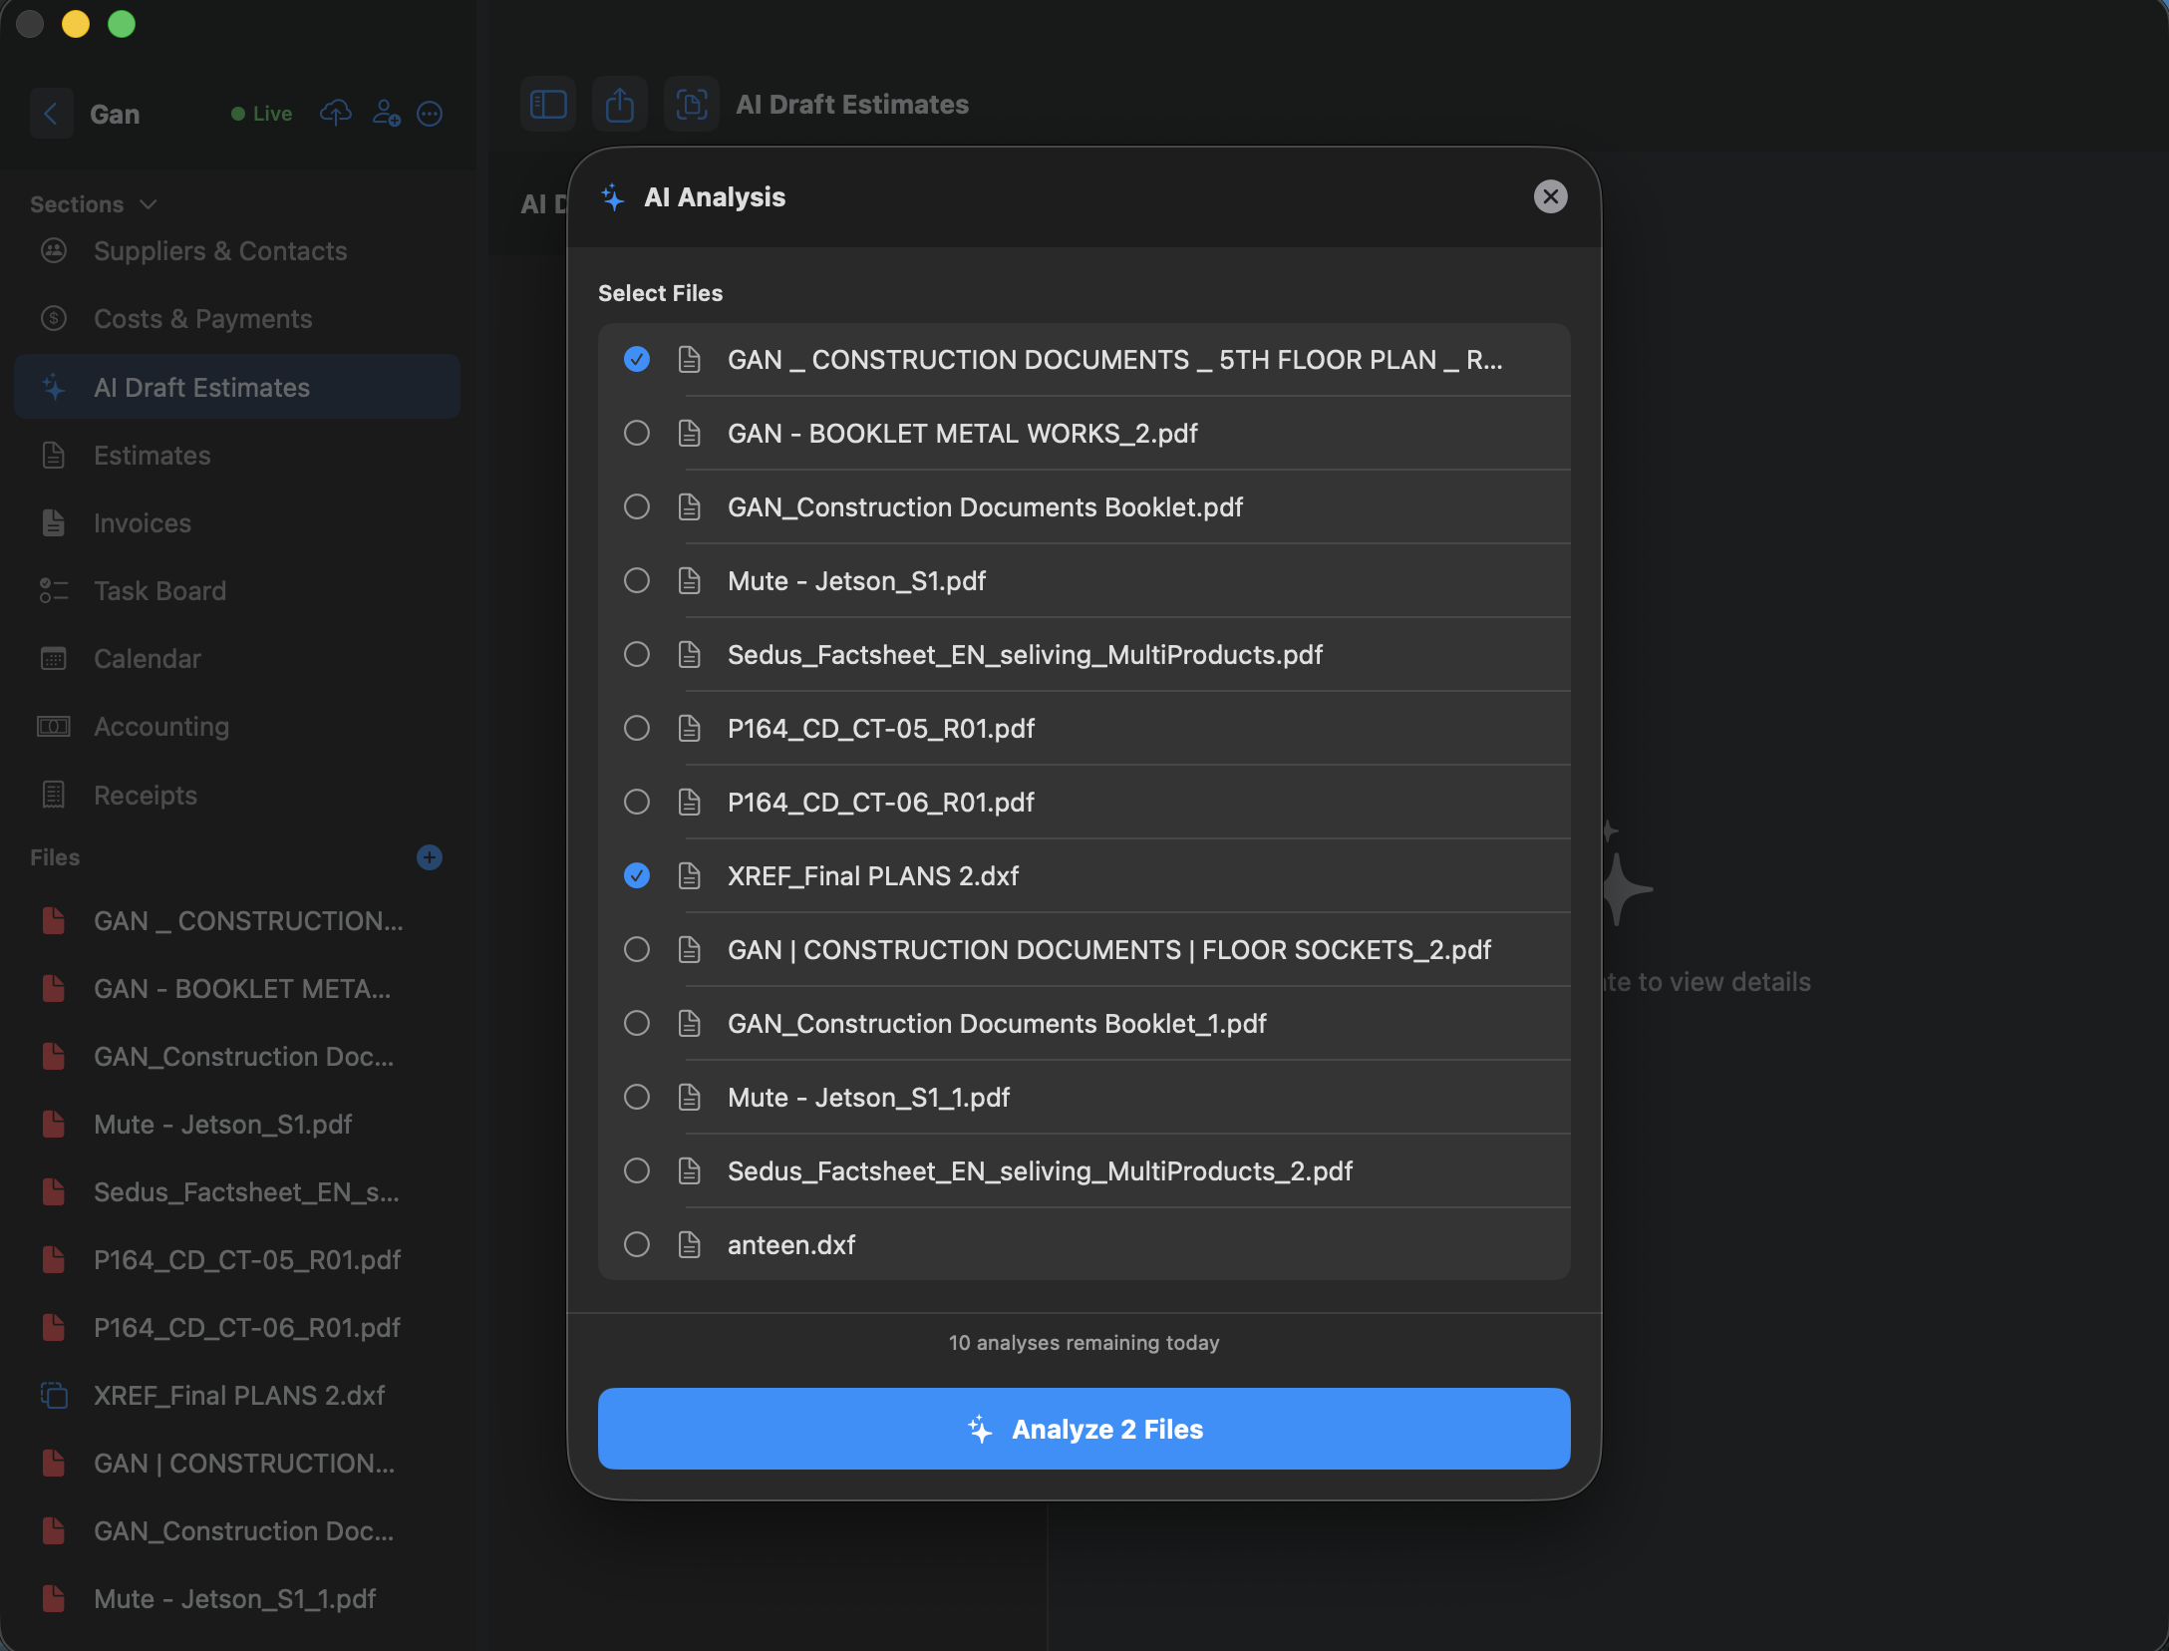The width and height of the screenshot is (2169, 1651).
Task: Click the Suppliers & Contacts people icon
Action: [x=54, y=250]
